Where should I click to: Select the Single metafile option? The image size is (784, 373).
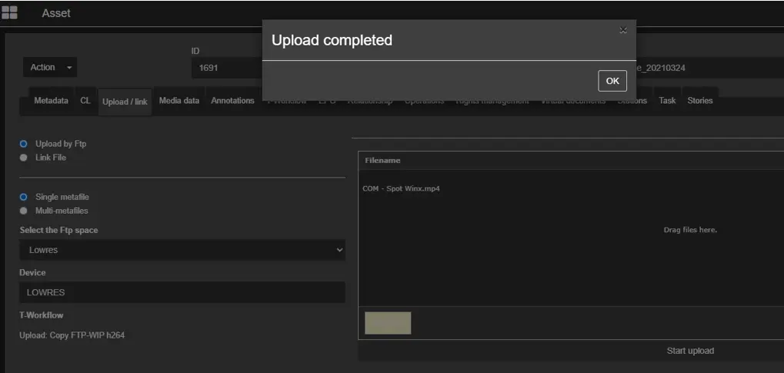(24, 197)
